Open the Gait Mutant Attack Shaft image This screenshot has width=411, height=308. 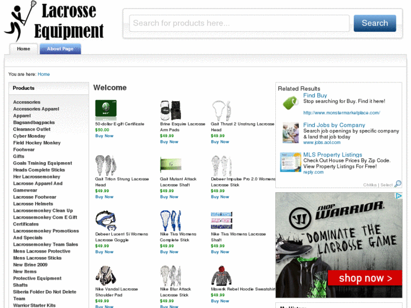point(171,164)
